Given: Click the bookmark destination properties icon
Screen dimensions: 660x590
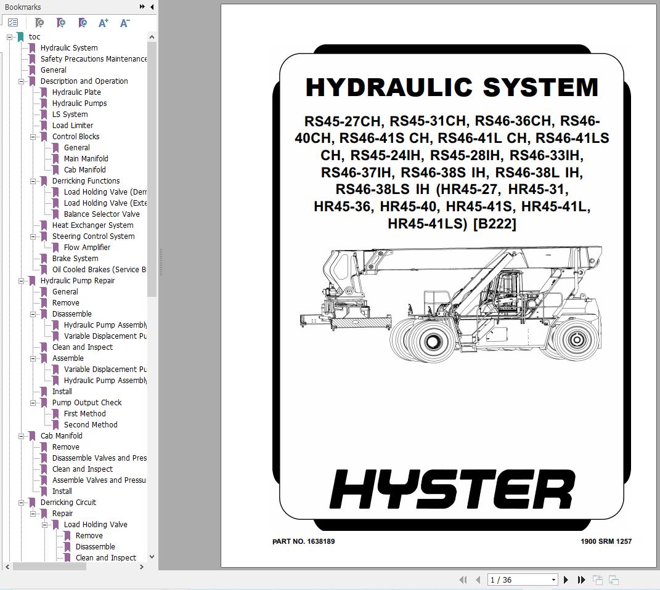Looking at the screenshot, I should 83,23.
